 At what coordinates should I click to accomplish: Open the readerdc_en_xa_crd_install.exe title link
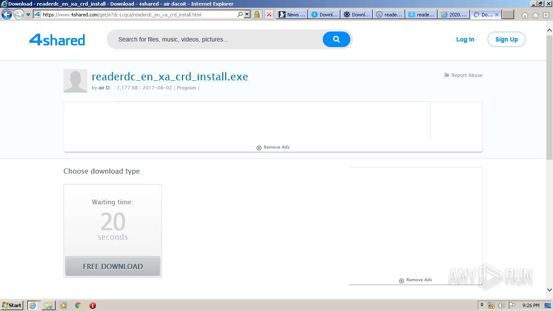coord(170,77)
